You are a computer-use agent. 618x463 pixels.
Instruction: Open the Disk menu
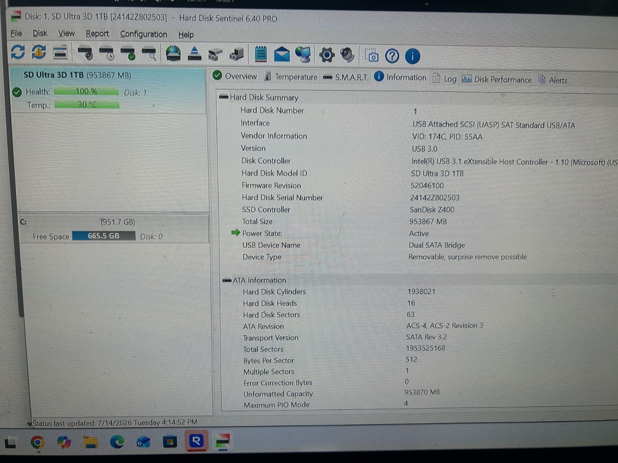pyautogui.click(x=40, y=33)
